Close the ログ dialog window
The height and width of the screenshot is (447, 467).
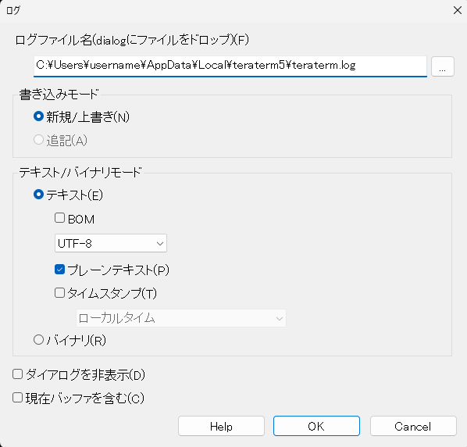click(x=458, y=10)
